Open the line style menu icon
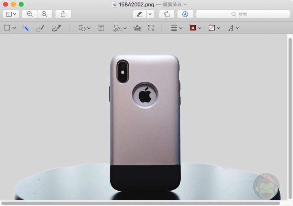This screenshot has width=293, height=206. 174,28
